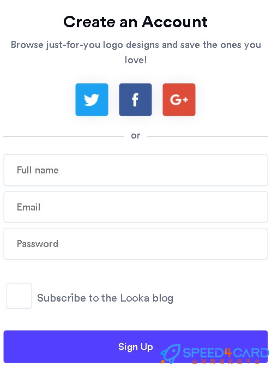Click the SPEED4CARD logo text
This screenshot has height=367, width=272.
pyautogui.click(x=226, y=353)
